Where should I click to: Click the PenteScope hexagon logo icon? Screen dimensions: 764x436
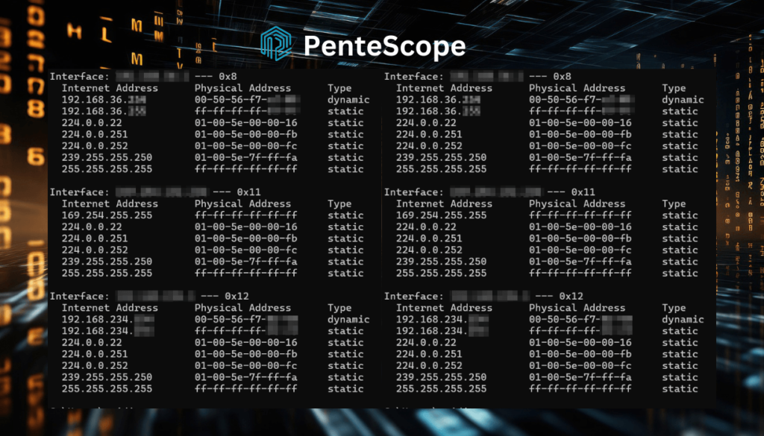276,44
